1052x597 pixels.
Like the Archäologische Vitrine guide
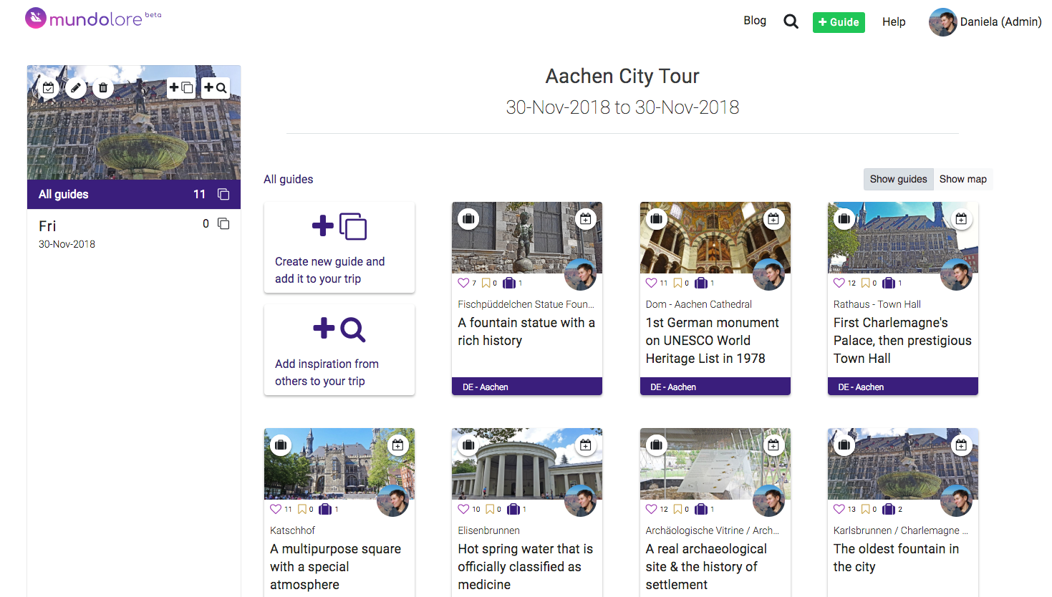[x=651, y=509]
